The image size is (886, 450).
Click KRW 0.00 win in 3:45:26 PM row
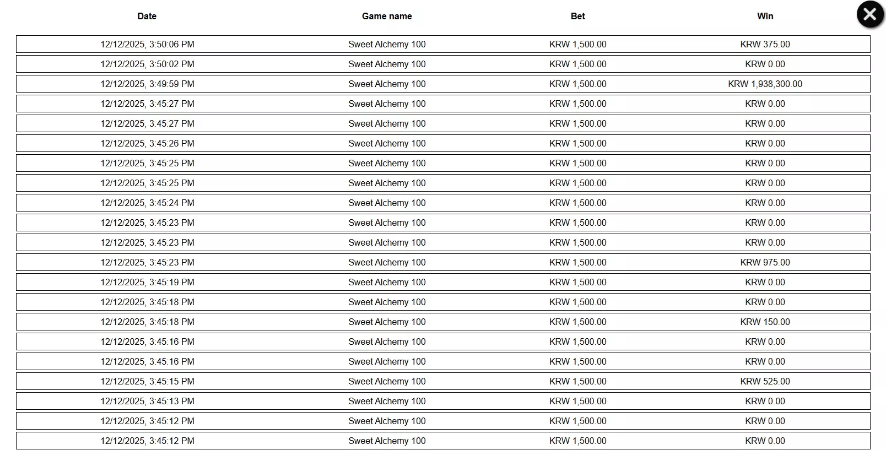coord(765,143)
